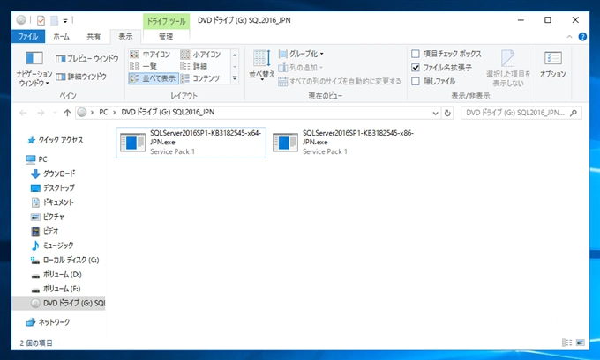
Task: Open Volume (D:) in sidebar
Action: tap(56, 275)
